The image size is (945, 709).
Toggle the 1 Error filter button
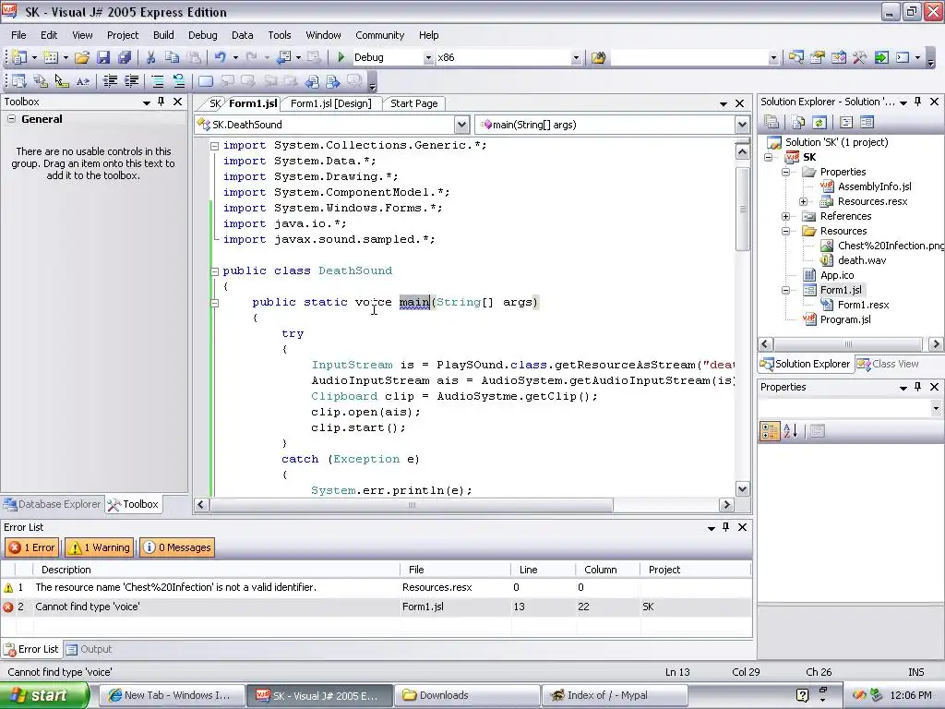pos(32,547)
